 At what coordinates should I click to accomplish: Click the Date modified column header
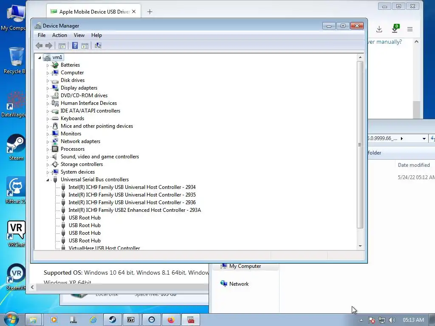pyautogui.click(x=414, y=165)
